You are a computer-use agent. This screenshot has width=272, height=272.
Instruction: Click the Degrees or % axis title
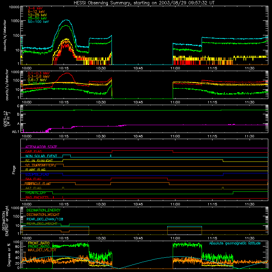[9, 255]
